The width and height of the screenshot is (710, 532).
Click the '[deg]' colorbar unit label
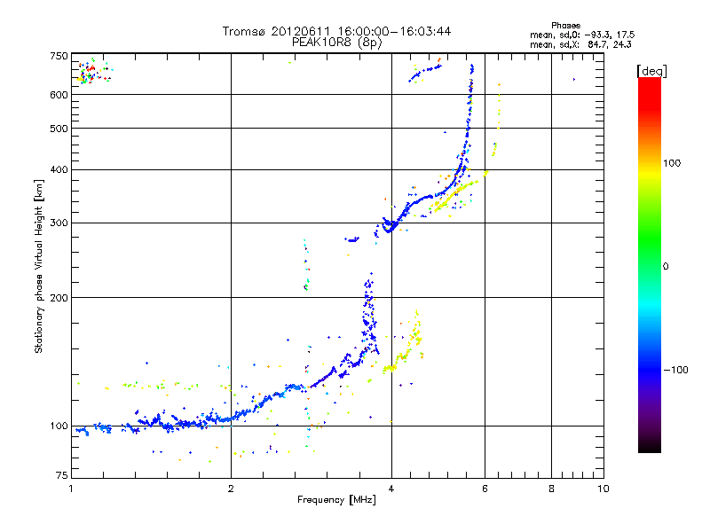[651, 71]
